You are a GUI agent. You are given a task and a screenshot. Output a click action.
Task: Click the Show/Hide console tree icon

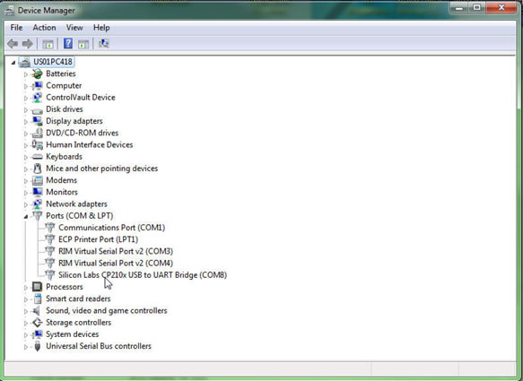coord(48,44)
